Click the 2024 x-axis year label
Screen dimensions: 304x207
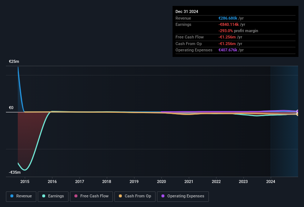[271, 181]
